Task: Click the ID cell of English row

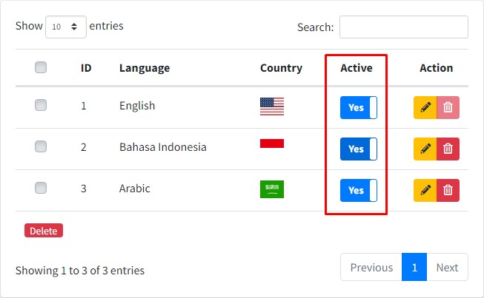Action: (84, 106)
